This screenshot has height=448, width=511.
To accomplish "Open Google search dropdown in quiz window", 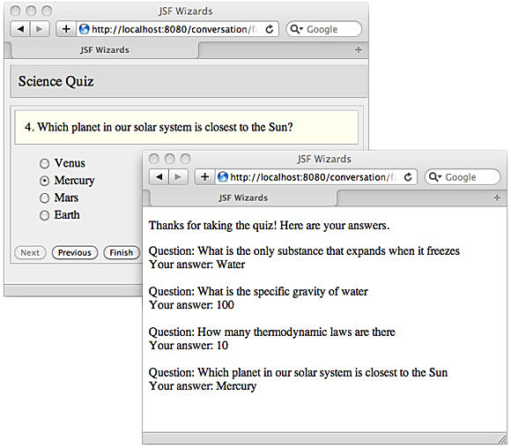I will click(x=297, y=29).
